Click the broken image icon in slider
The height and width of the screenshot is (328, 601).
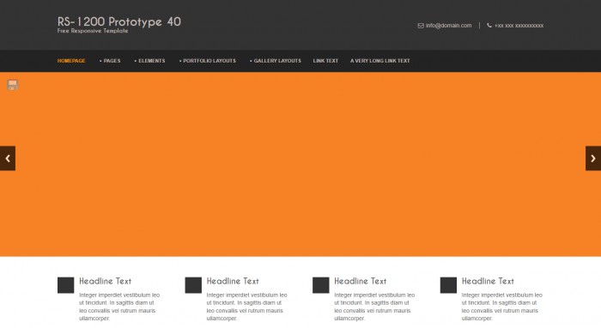13,85
